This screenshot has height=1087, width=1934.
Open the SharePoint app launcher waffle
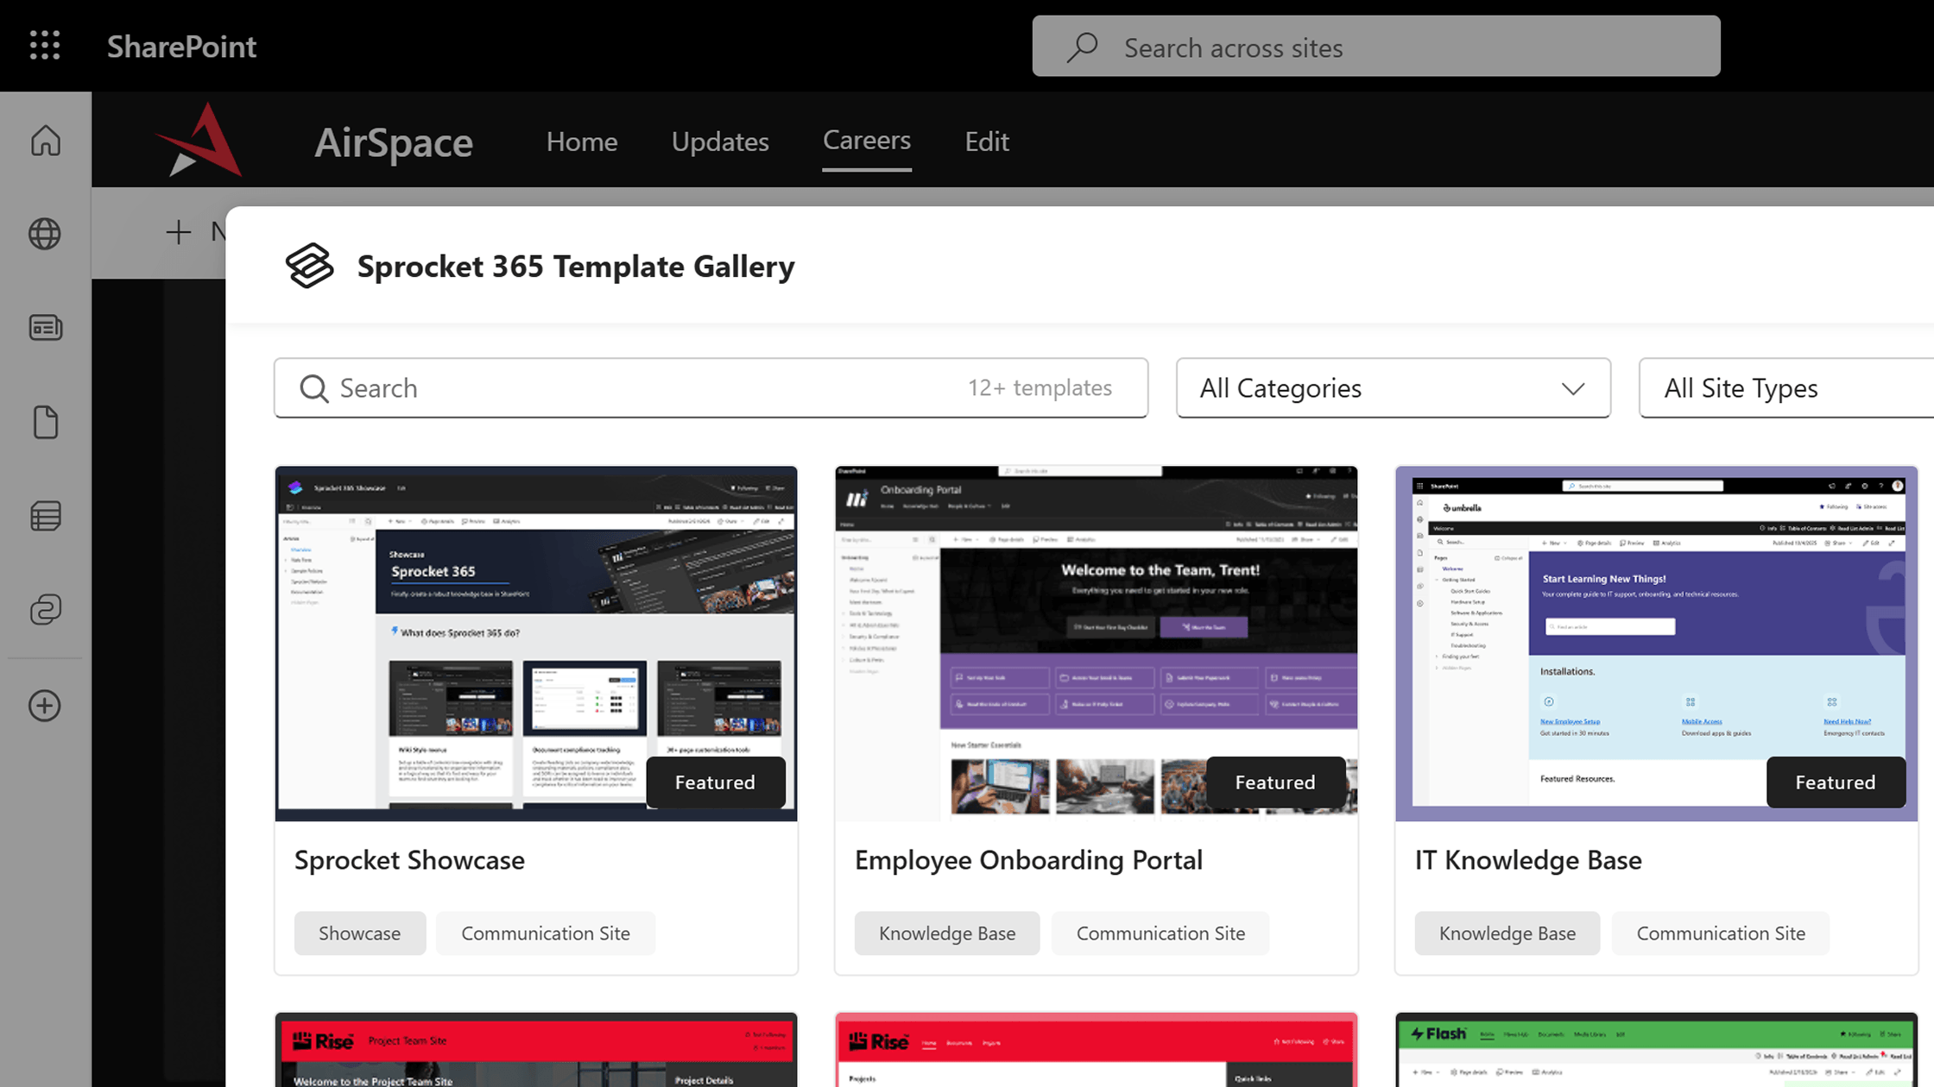(45, 45)
